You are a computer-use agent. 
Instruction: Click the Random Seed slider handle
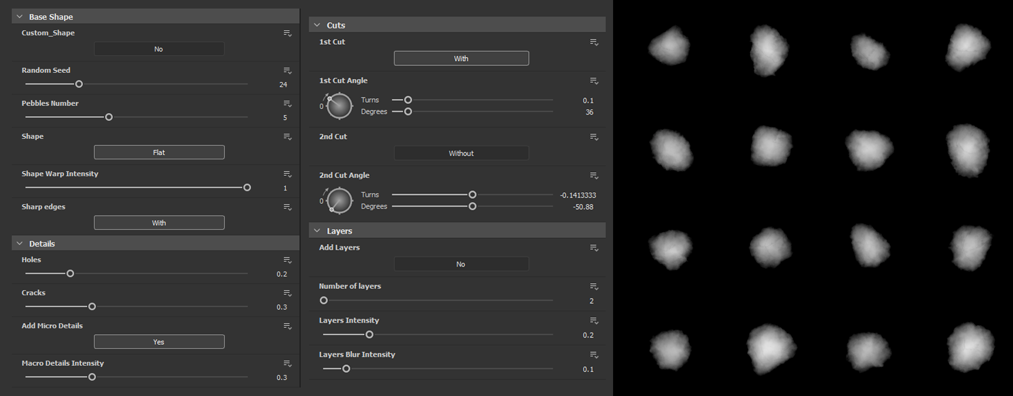coord(79,84)
